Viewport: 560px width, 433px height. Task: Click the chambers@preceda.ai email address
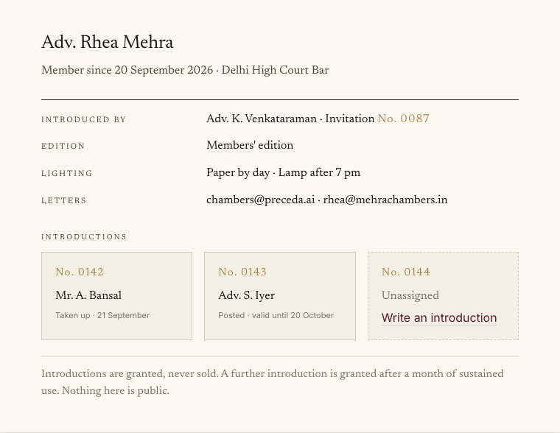pos(260,200)
